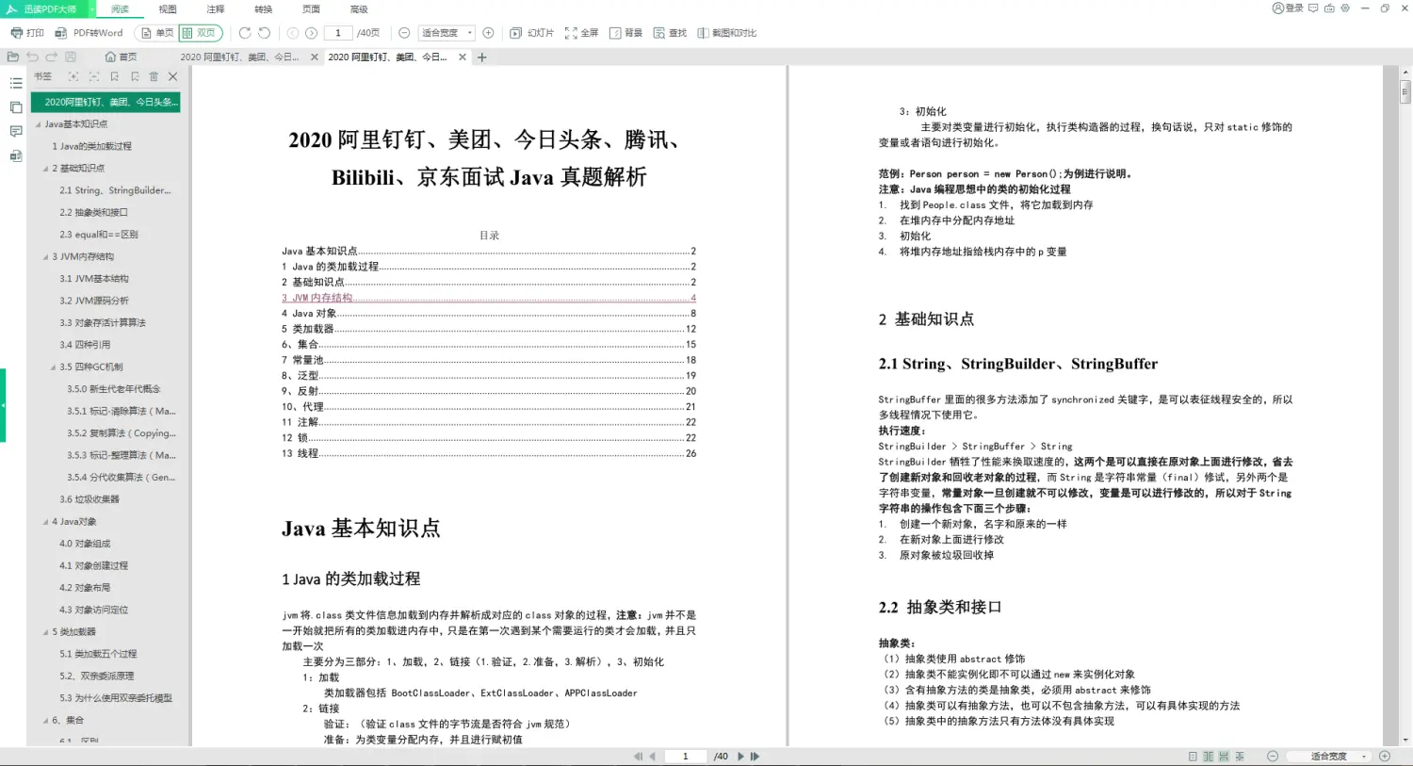
Task: Open feedback message icon near 登录
Action: 1313,8
